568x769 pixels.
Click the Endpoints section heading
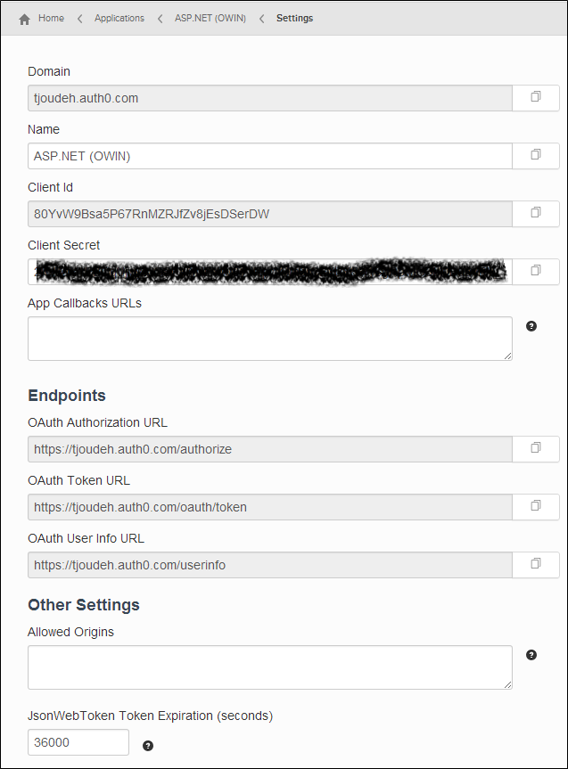[x=67, y=396]
